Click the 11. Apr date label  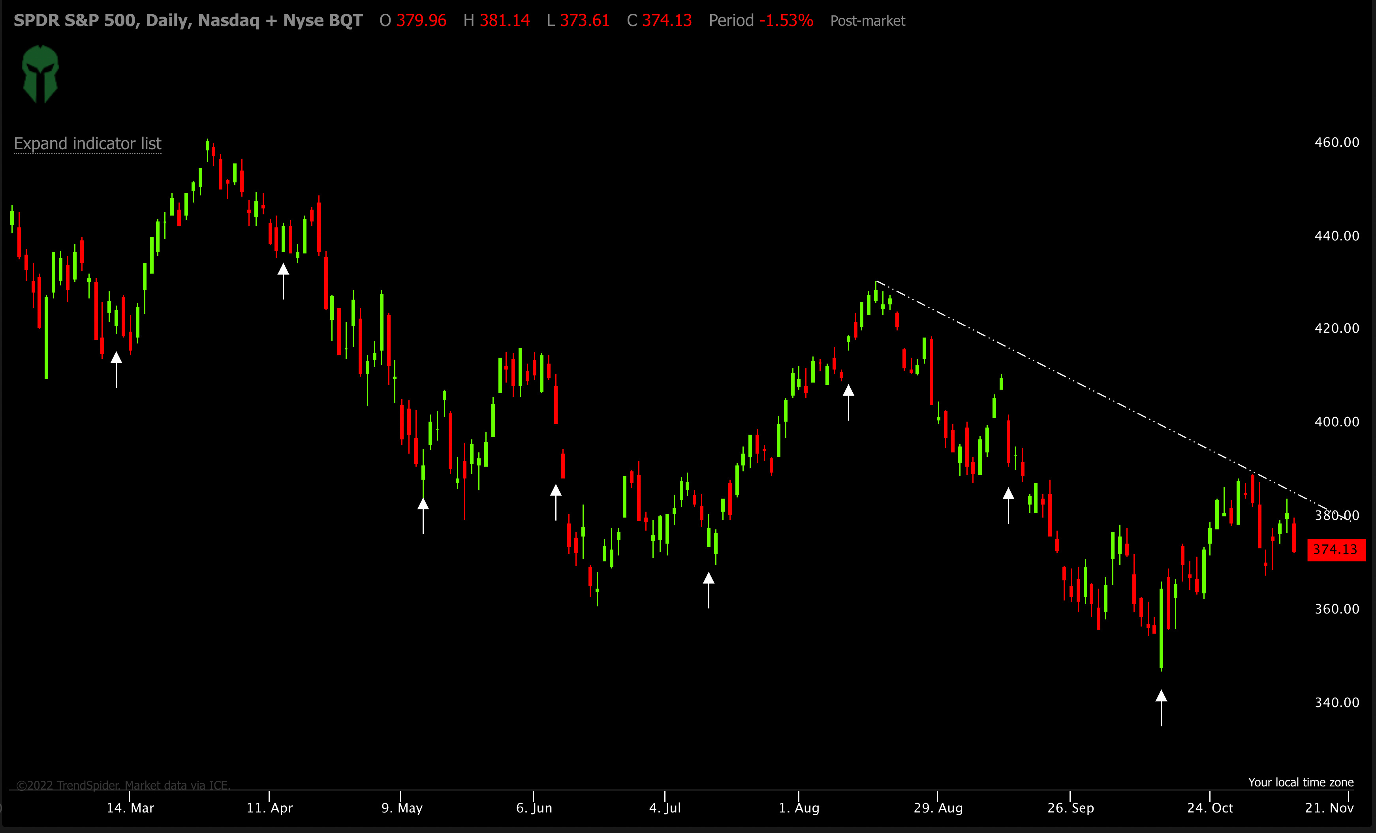tap(270, 808)
